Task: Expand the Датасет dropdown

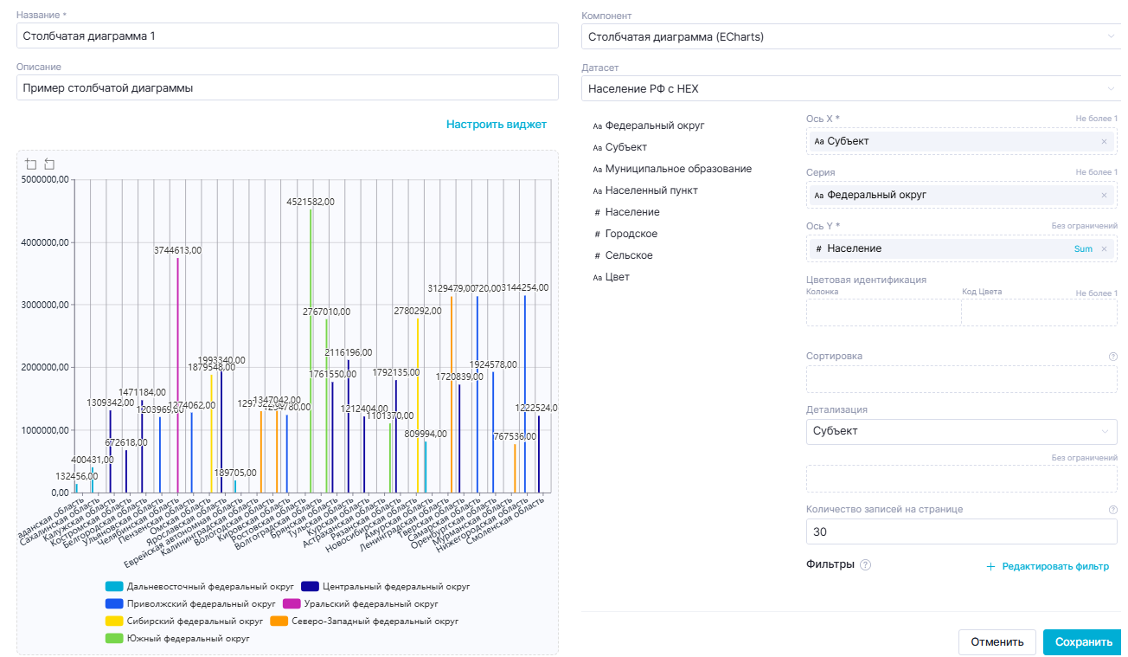Action: click(x=850, y=88)
